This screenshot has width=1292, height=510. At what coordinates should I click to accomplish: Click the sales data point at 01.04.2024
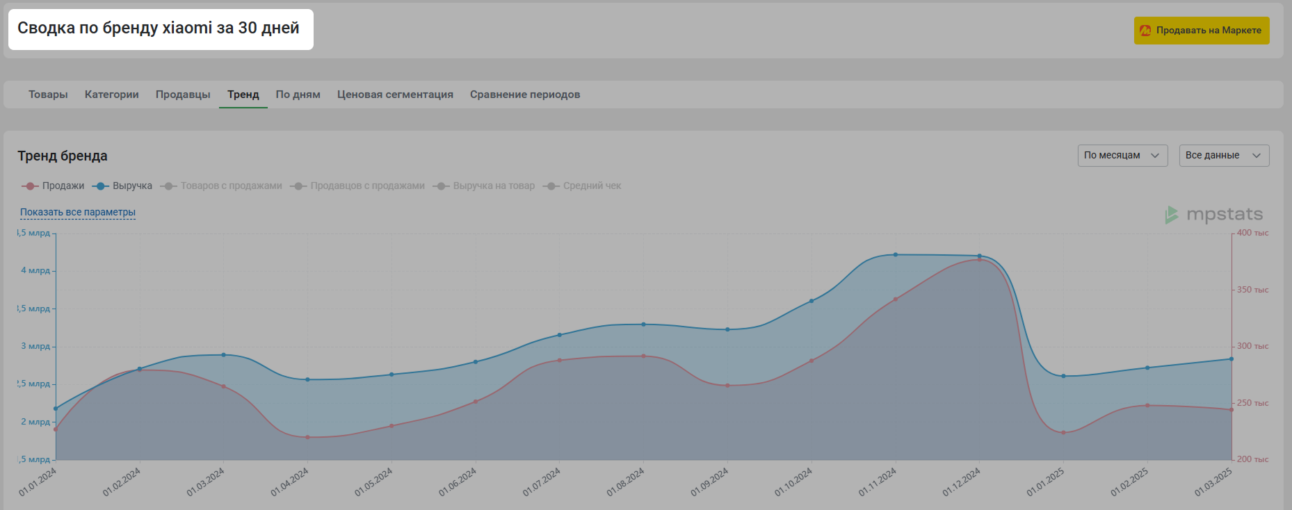click(x=307, y=437)
